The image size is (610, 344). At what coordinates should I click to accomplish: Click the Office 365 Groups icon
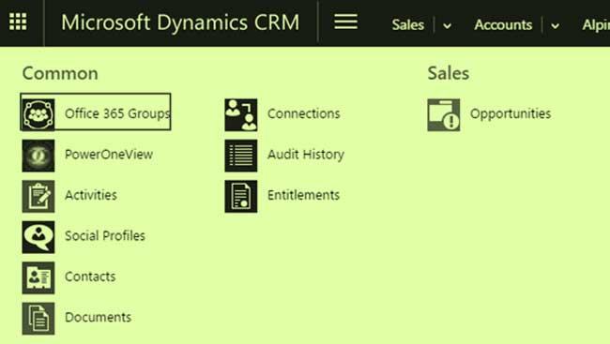38,114
